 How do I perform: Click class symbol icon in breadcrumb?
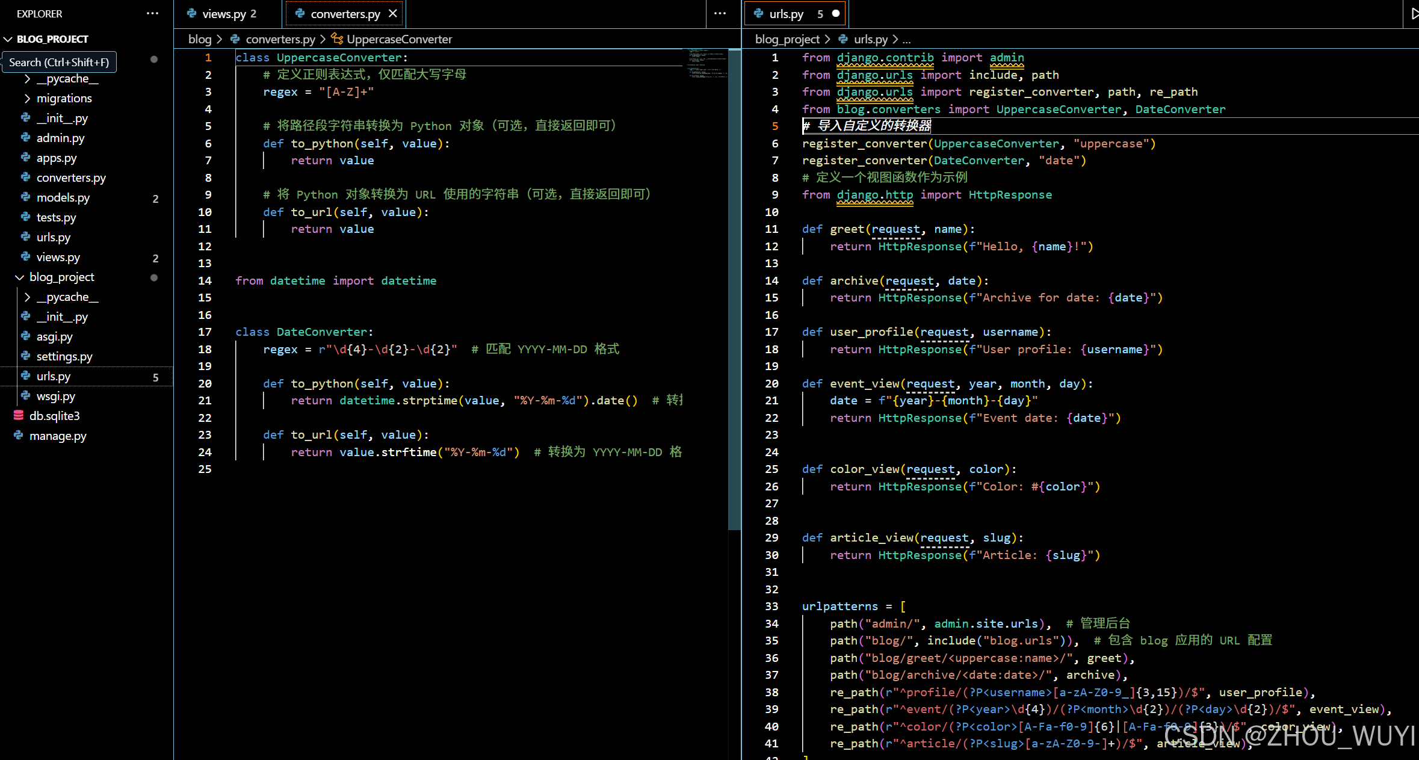(x=338, y=39)
